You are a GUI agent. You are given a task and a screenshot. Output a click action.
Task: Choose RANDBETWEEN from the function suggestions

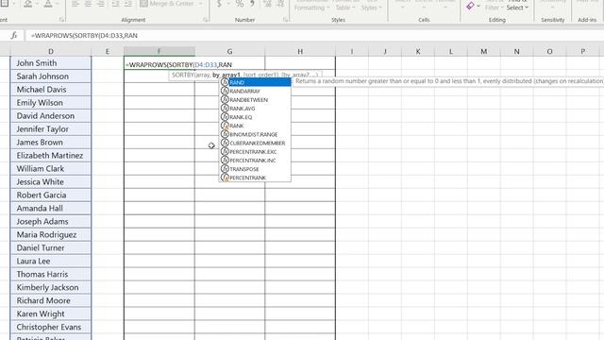[255, 99]
